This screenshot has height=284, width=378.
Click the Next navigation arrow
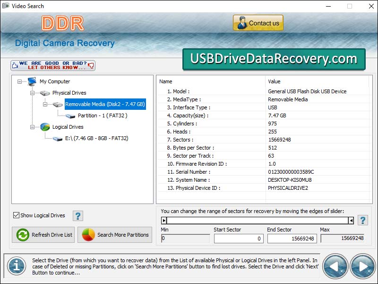point(362,266)
